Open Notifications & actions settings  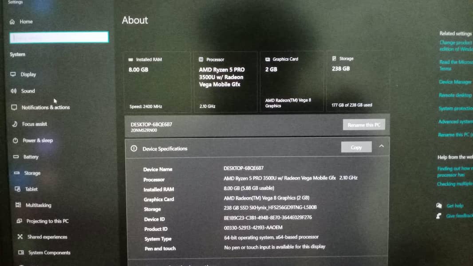pyautogui.click(x=46, y=108)
